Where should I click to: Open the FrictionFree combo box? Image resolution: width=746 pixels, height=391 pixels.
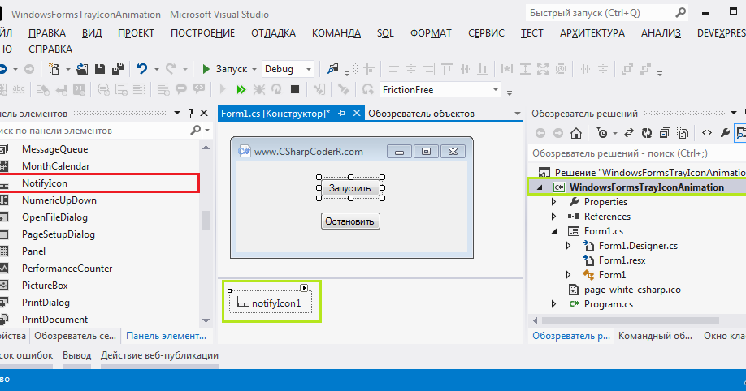point(495,90)
